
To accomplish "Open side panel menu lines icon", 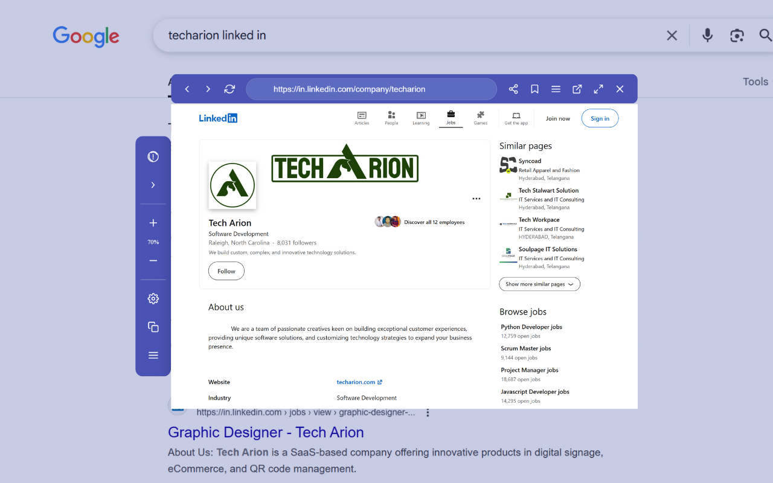I will click(x=153, y=356).
